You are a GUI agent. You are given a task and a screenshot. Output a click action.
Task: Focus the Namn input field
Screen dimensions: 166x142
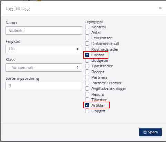[44, 30]
